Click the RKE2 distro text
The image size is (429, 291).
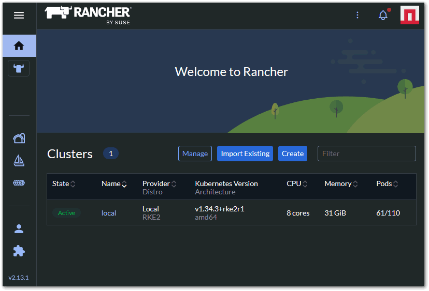point(151,217)
